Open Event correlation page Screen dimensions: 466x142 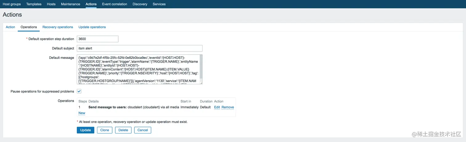(114, 4)
